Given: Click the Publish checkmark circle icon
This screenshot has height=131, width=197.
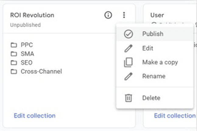Looking at the screenshot, I should (x=128, y=34).
